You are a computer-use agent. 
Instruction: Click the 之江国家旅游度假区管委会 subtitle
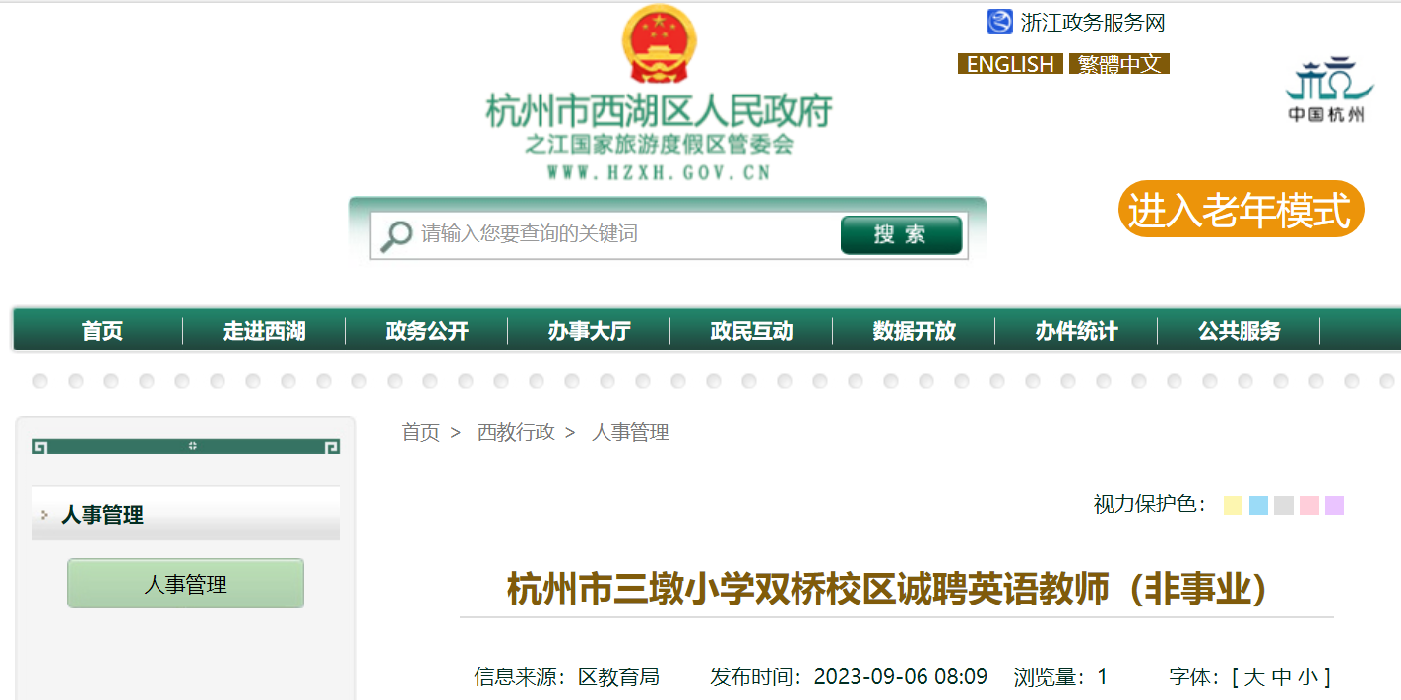click(659, 145)
